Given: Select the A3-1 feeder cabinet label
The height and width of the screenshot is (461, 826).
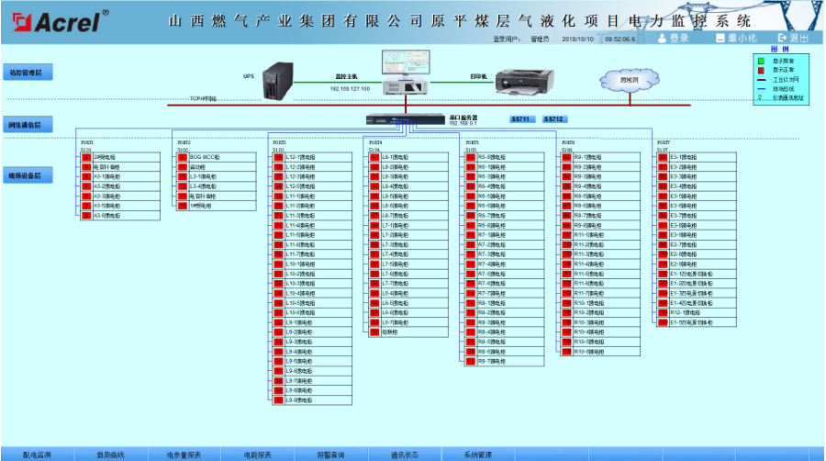Looking at the screenshot, I should pos(107,176).
